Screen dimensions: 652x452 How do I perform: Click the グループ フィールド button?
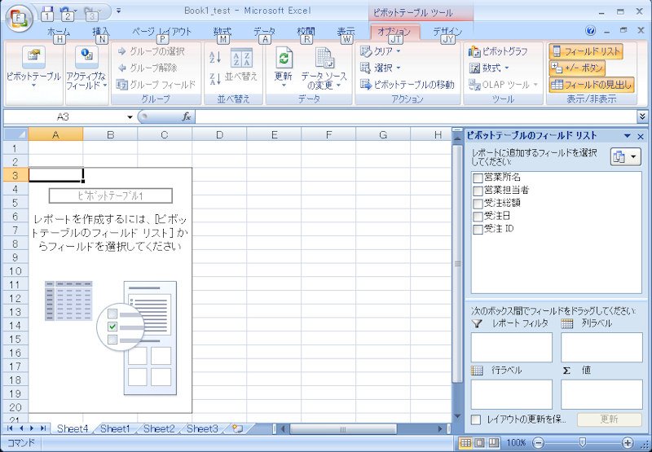[156, 85]
